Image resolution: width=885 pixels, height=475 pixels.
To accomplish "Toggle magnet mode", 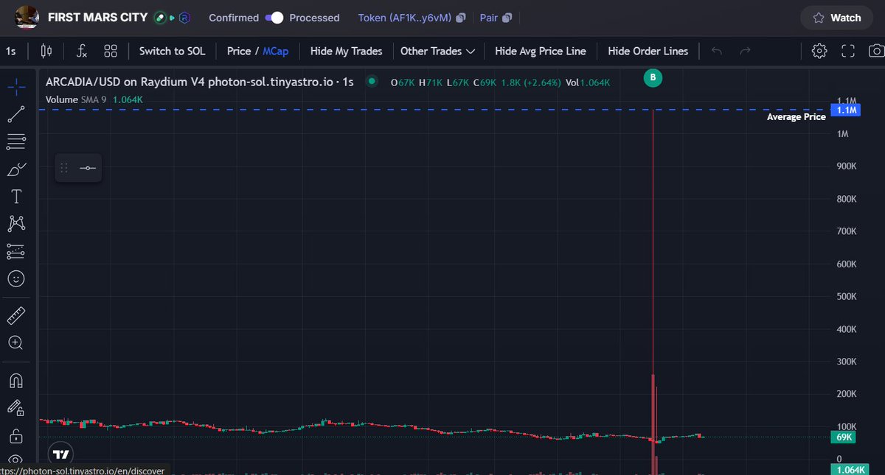I will 16,381.
